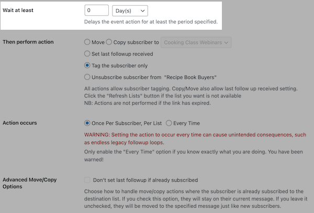The height and width of the screenshot is (213, 314).
Task: Expand the Cooking Class Webinars list dropdown
Action: [x=197, y=42]
